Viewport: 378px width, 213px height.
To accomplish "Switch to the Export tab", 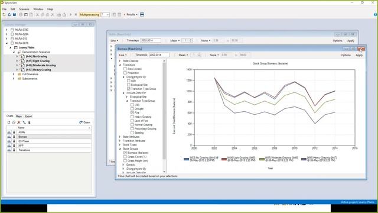I will tap(28, 116).
